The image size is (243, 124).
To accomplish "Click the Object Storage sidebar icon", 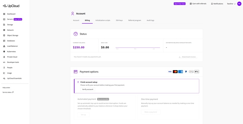I will click(x=4, y=36).
